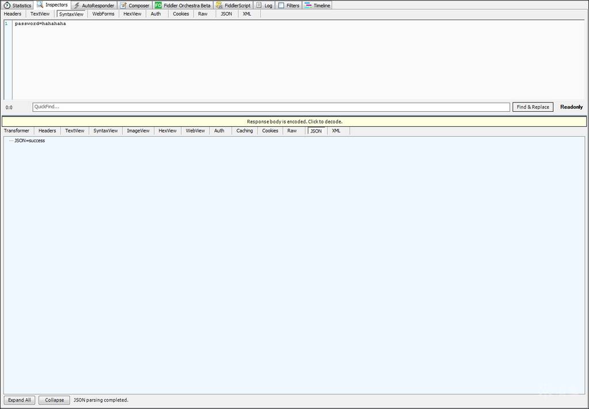Image resolution: width=589 pixels, height=409 pixels.
Task: Click the Timeline bars icon
Action: pos(308,5)
